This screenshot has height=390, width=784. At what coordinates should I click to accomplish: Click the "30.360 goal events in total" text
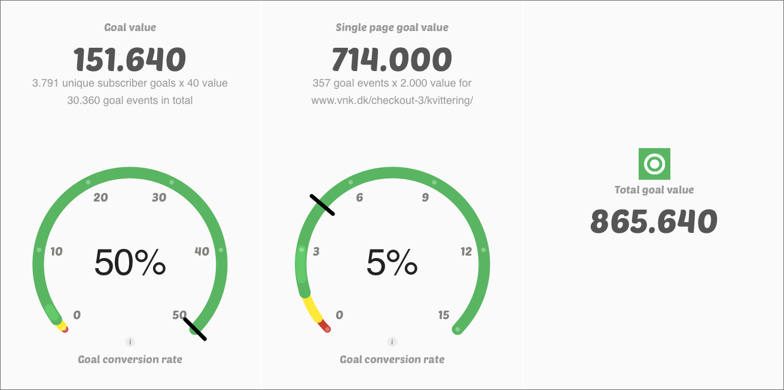tap(130, 100)
